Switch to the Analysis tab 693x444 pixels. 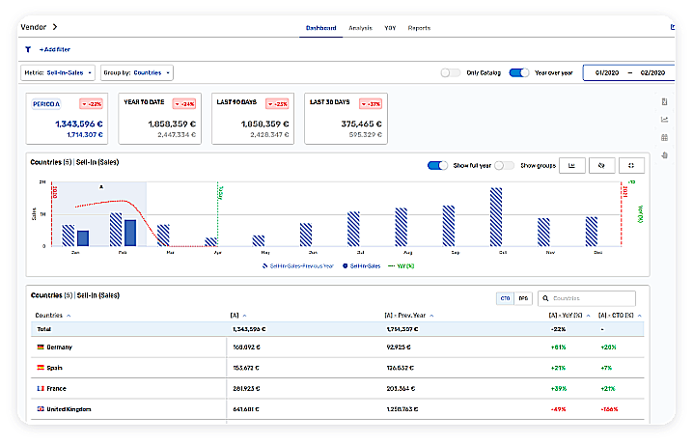pyautogui.click(x=360, y=28)
